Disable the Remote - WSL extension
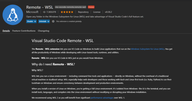 click(x=30, y=21)
